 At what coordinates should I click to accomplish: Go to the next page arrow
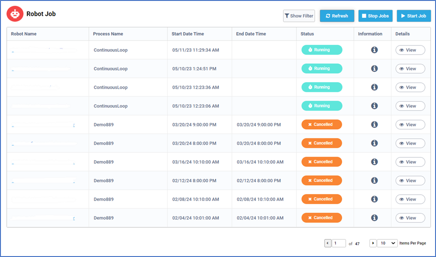pos(373,243)
